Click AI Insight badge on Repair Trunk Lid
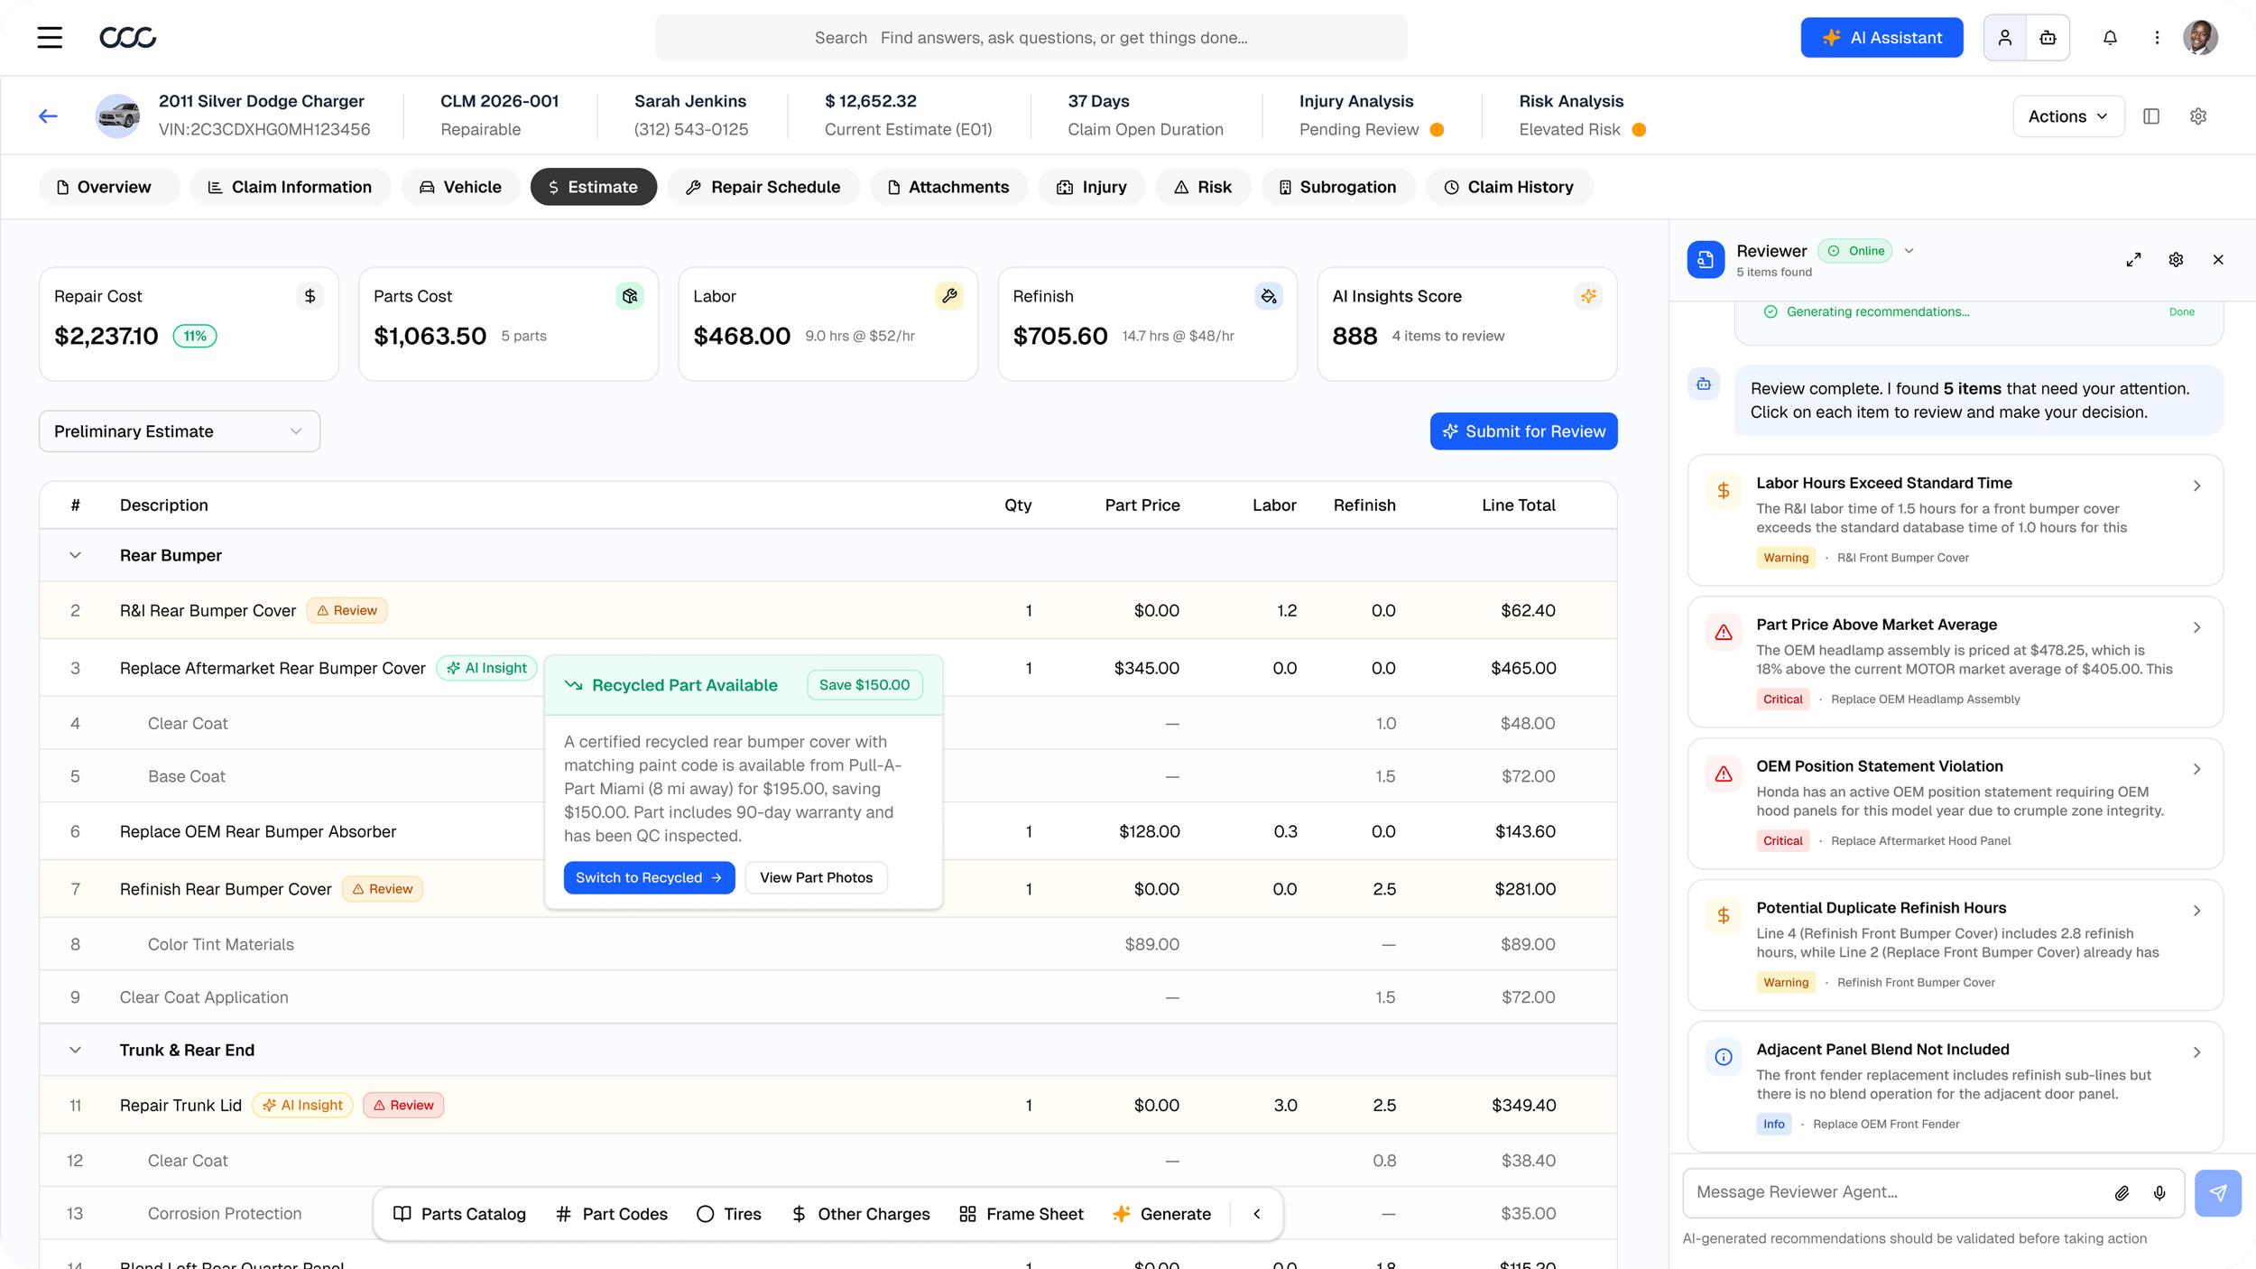Image resolution: width=2256 pixels, height=1269 pixels. click(x=303, y=1105)
